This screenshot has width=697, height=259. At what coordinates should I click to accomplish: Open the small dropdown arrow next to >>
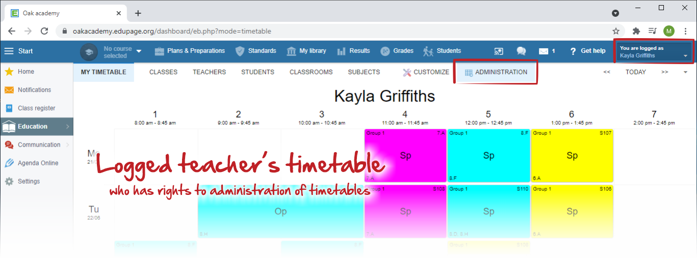pos(685,72)
